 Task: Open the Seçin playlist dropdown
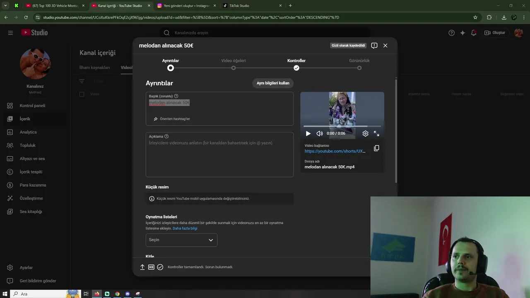click(181, 240)
